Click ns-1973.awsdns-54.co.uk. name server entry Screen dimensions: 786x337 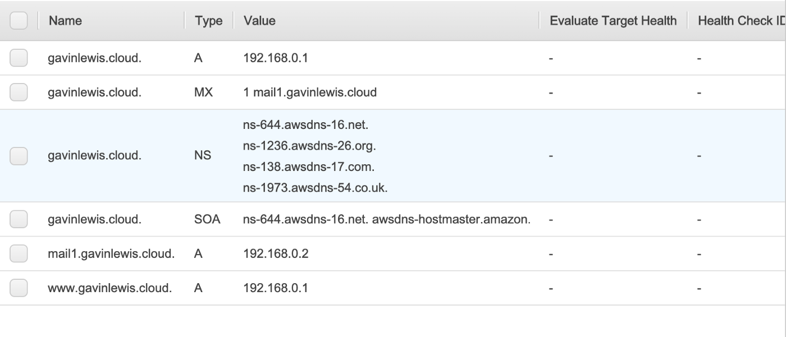tap(316, 188)
